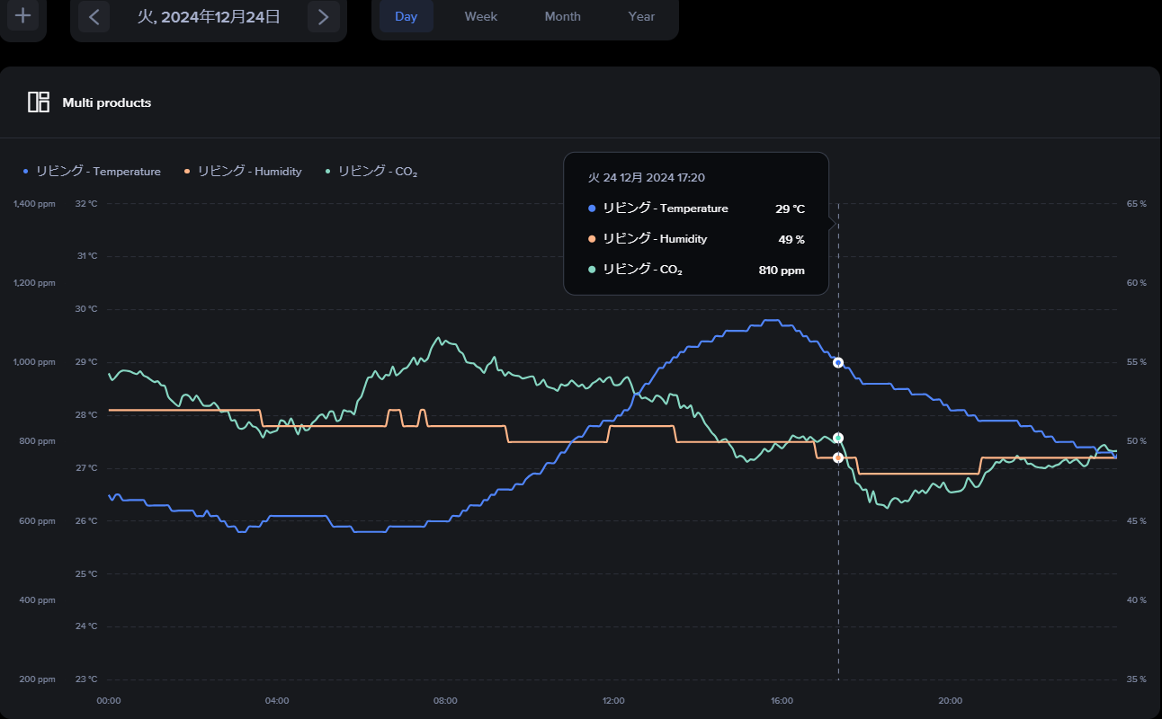
Task: Switch to the Year view tab
Action: pyautogui.click(x=642, y=16)
